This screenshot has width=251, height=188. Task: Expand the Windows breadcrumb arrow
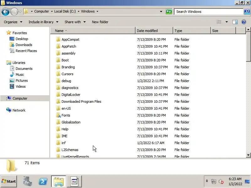tap(97, 11)
